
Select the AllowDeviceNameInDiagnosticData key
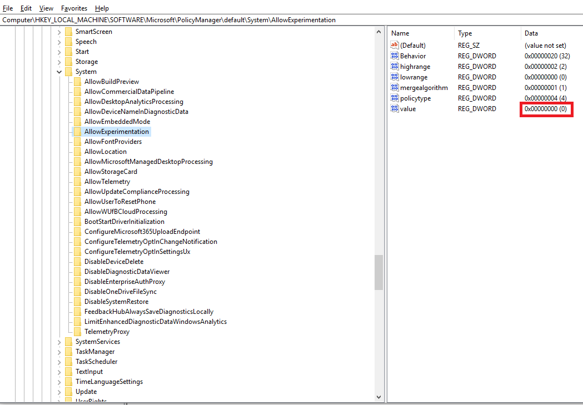(136, 112)
